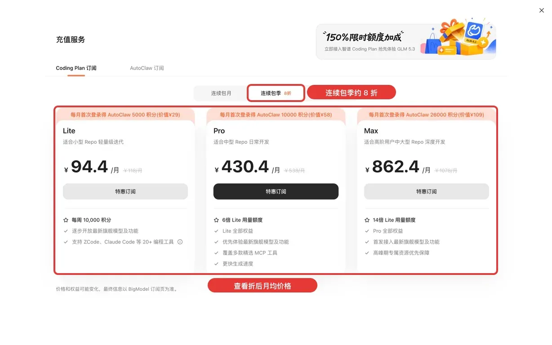Image resolution: width=552 pixels, height=345 pixels.
Task: Click the checkmark beside 覆盖多款精选 MCP 工具
Action: pos(216,253)
